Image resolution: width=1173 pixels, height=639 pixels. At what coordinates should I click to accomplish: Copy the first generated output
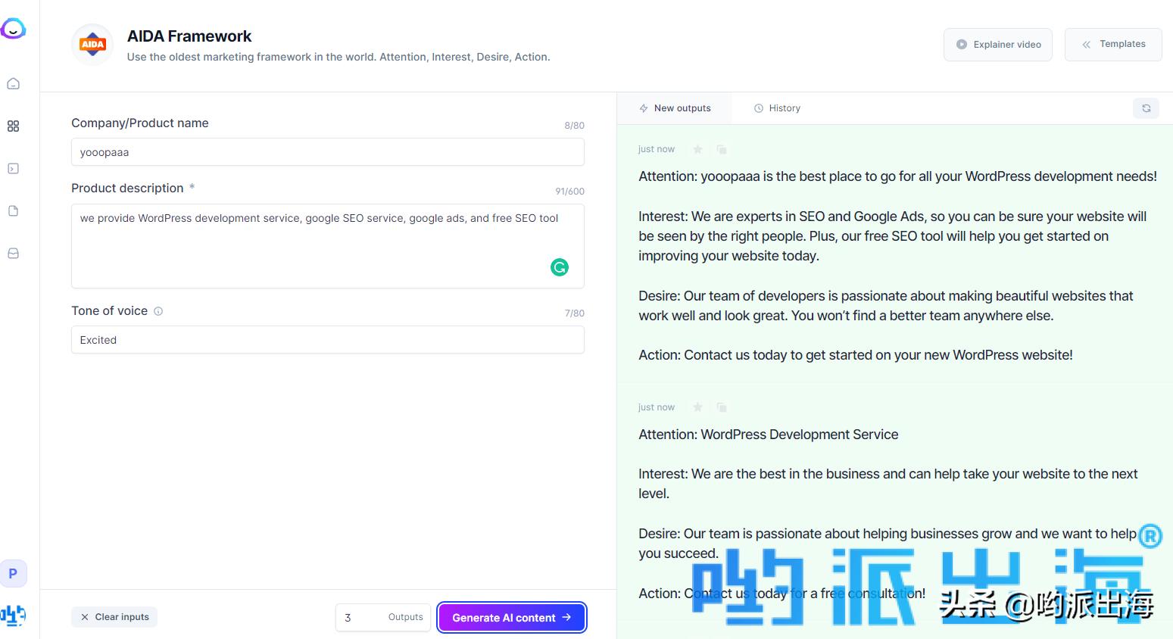[722, 149]
